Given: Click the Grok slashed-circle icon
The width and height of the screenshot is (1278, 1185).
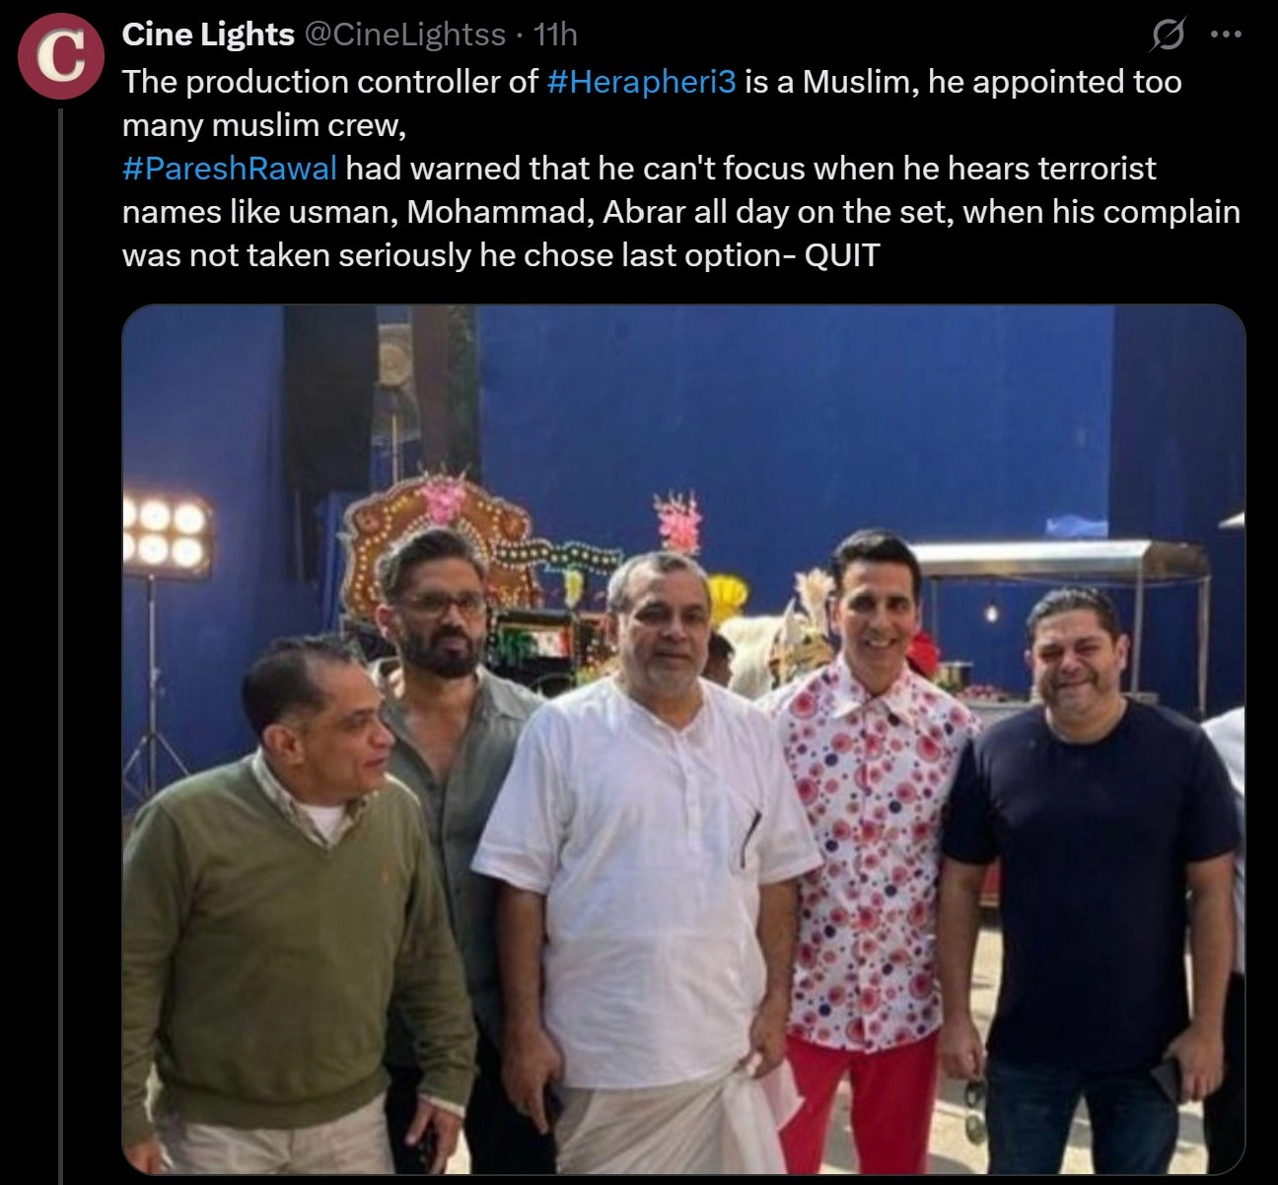Looking at the screenshot, I should (1168, 37).
